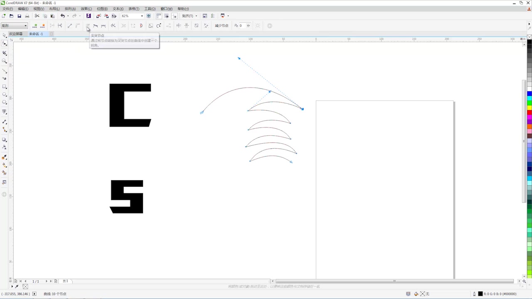Choose the Connector tool
Screen dimensions: 532x299
tap(5, 130)
